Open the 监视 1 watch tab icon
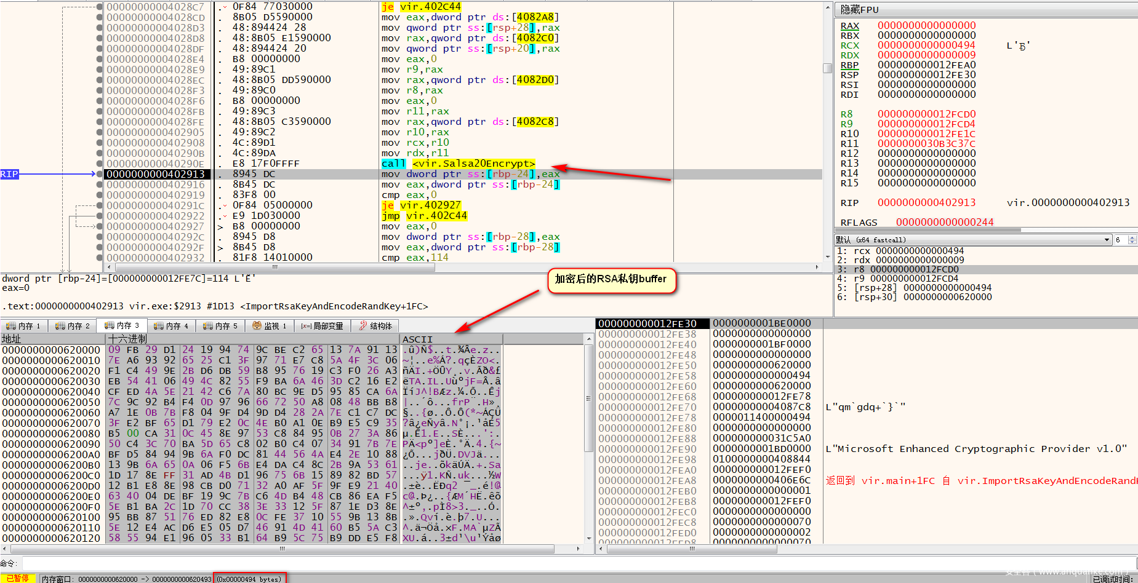 (257, 326)
